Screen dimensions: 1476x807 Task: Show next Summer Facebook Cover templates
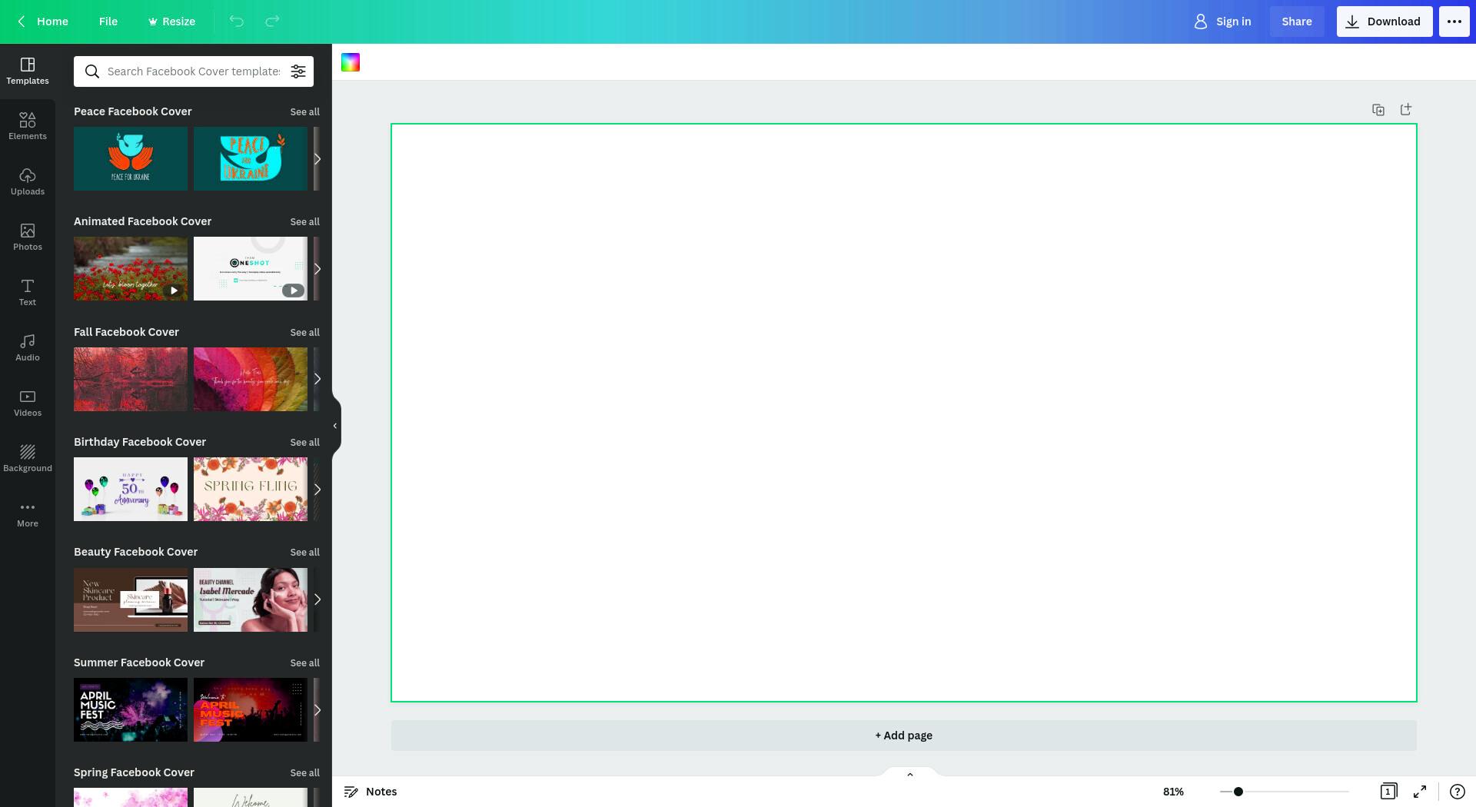pos(317,710)
